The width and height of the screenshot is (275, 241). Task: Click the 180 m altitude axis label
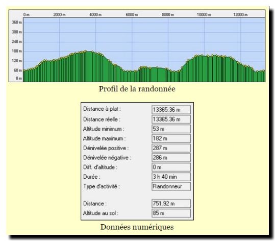click(x=17, y=51)
